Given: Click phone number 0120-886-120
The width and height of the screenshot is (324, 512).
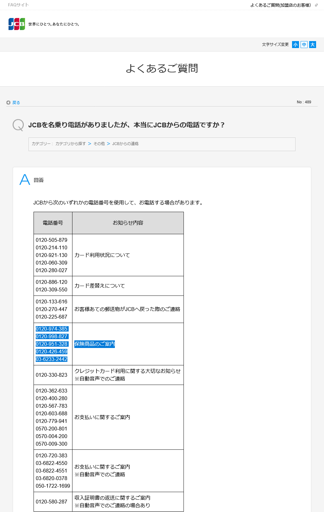Looking at the screenshot, I should coord(52,282).
